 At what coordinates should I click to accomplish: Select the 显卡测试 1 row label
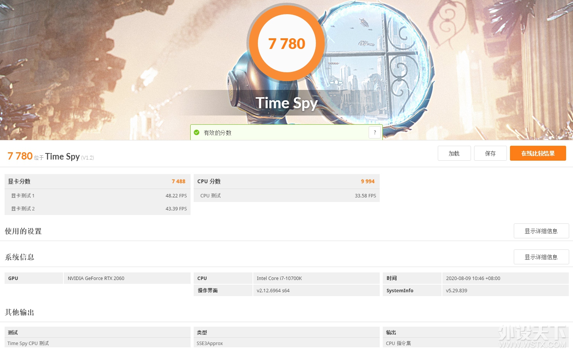pyautogui.click(x=23, y=195)
